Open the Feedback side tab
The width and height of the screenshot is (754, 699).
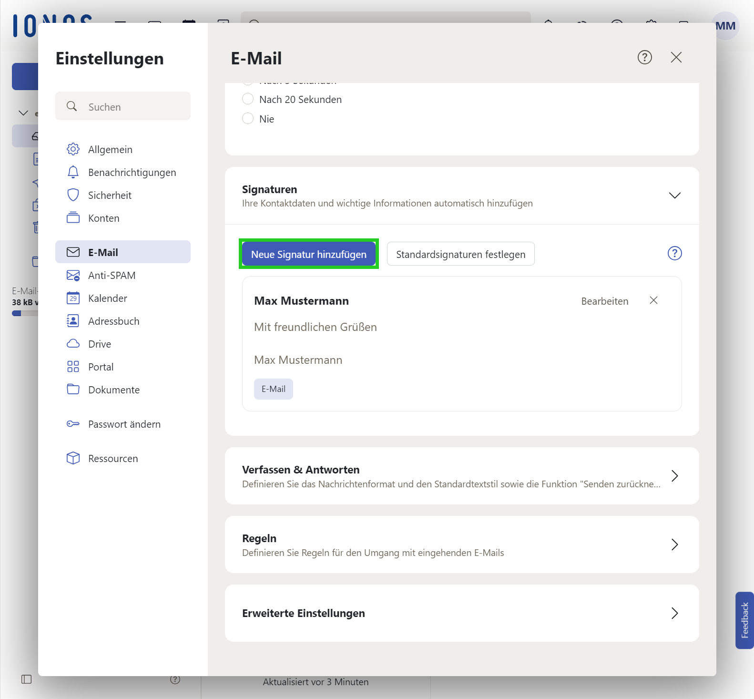pyautogui.click(x=744, y=620)
